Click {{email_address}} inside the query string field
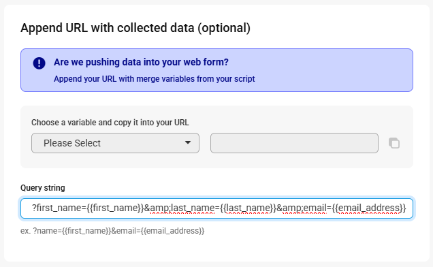 coord(369,208)
